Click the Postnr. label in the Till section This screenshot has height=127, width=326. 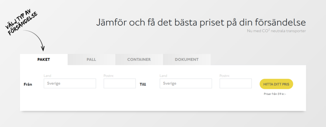(x=225, y=76)
